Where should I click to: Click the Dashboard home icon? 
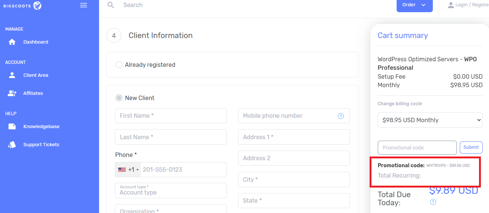point(12,42)
